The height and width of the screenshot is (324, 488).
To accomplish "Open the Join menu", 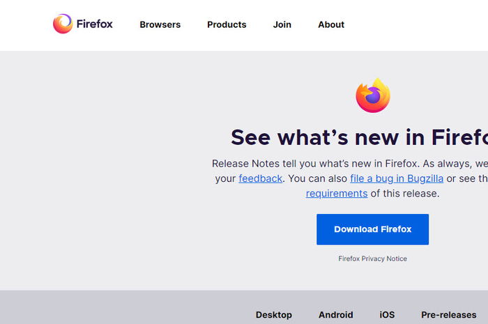I will 282,24.
